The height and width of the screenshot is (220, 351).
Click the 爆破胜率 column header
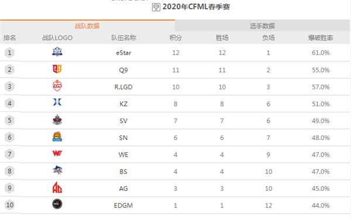[x=321, y=38]
